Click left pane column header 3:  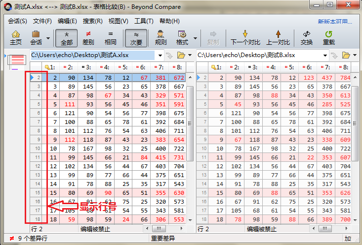[87, 67]
